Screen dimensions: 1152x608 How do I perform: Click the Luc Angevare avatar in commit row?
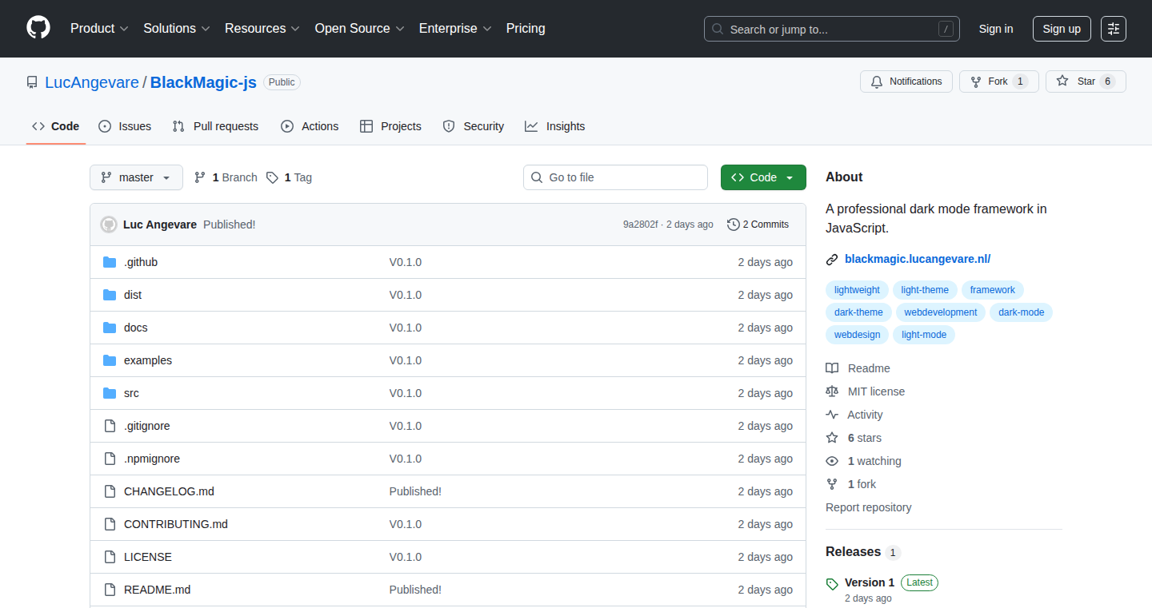point(109,225)
